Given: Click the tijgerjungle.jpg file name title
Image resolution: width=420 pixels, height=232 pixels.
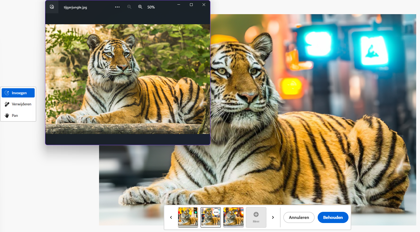Looking at the screenshot, I should tap(75, 7).
